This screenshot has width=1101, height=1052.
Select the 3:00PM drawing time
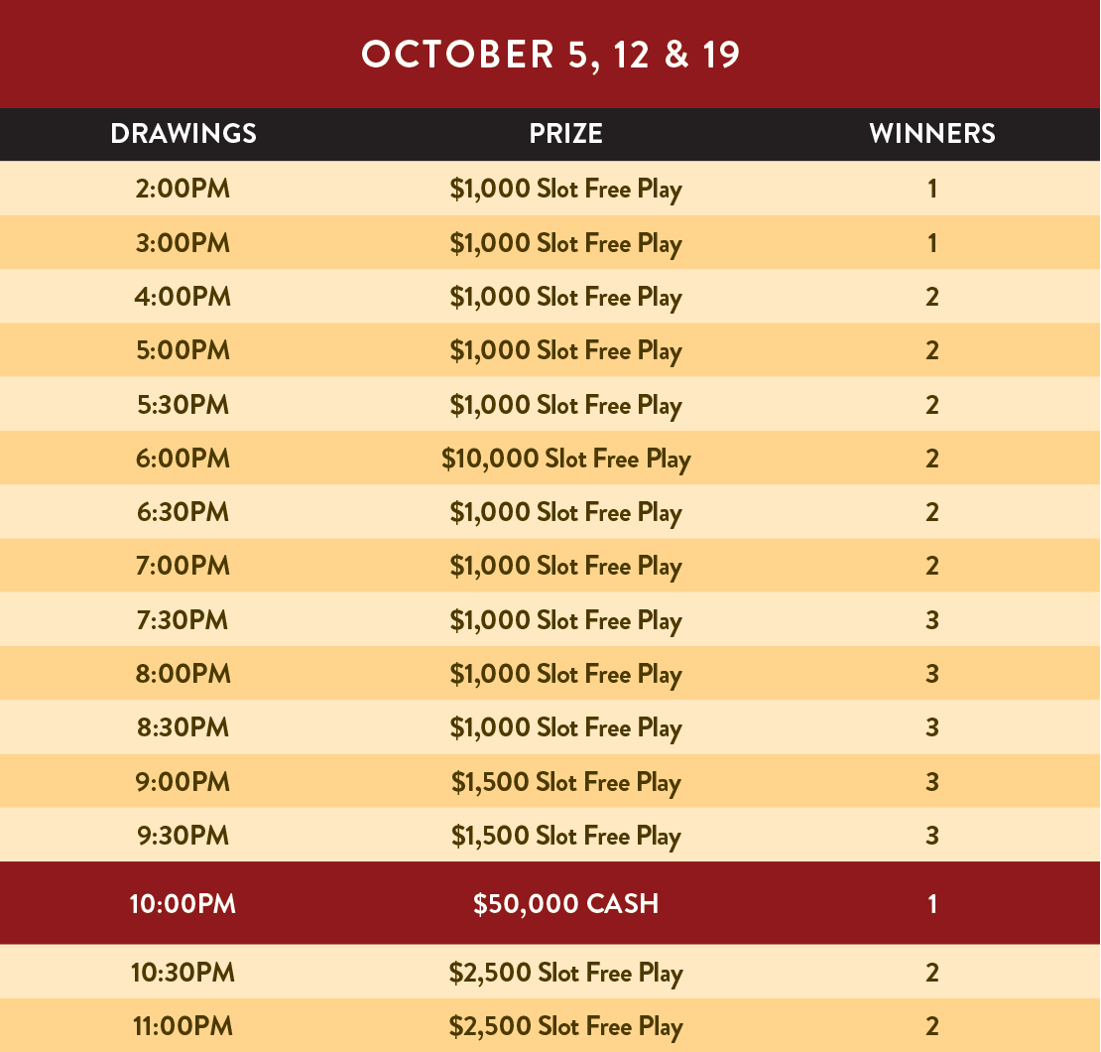[183, 243]
